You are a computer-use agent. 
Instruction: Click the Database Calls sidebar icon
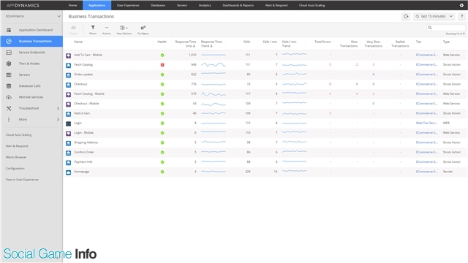tap(9, 86)
